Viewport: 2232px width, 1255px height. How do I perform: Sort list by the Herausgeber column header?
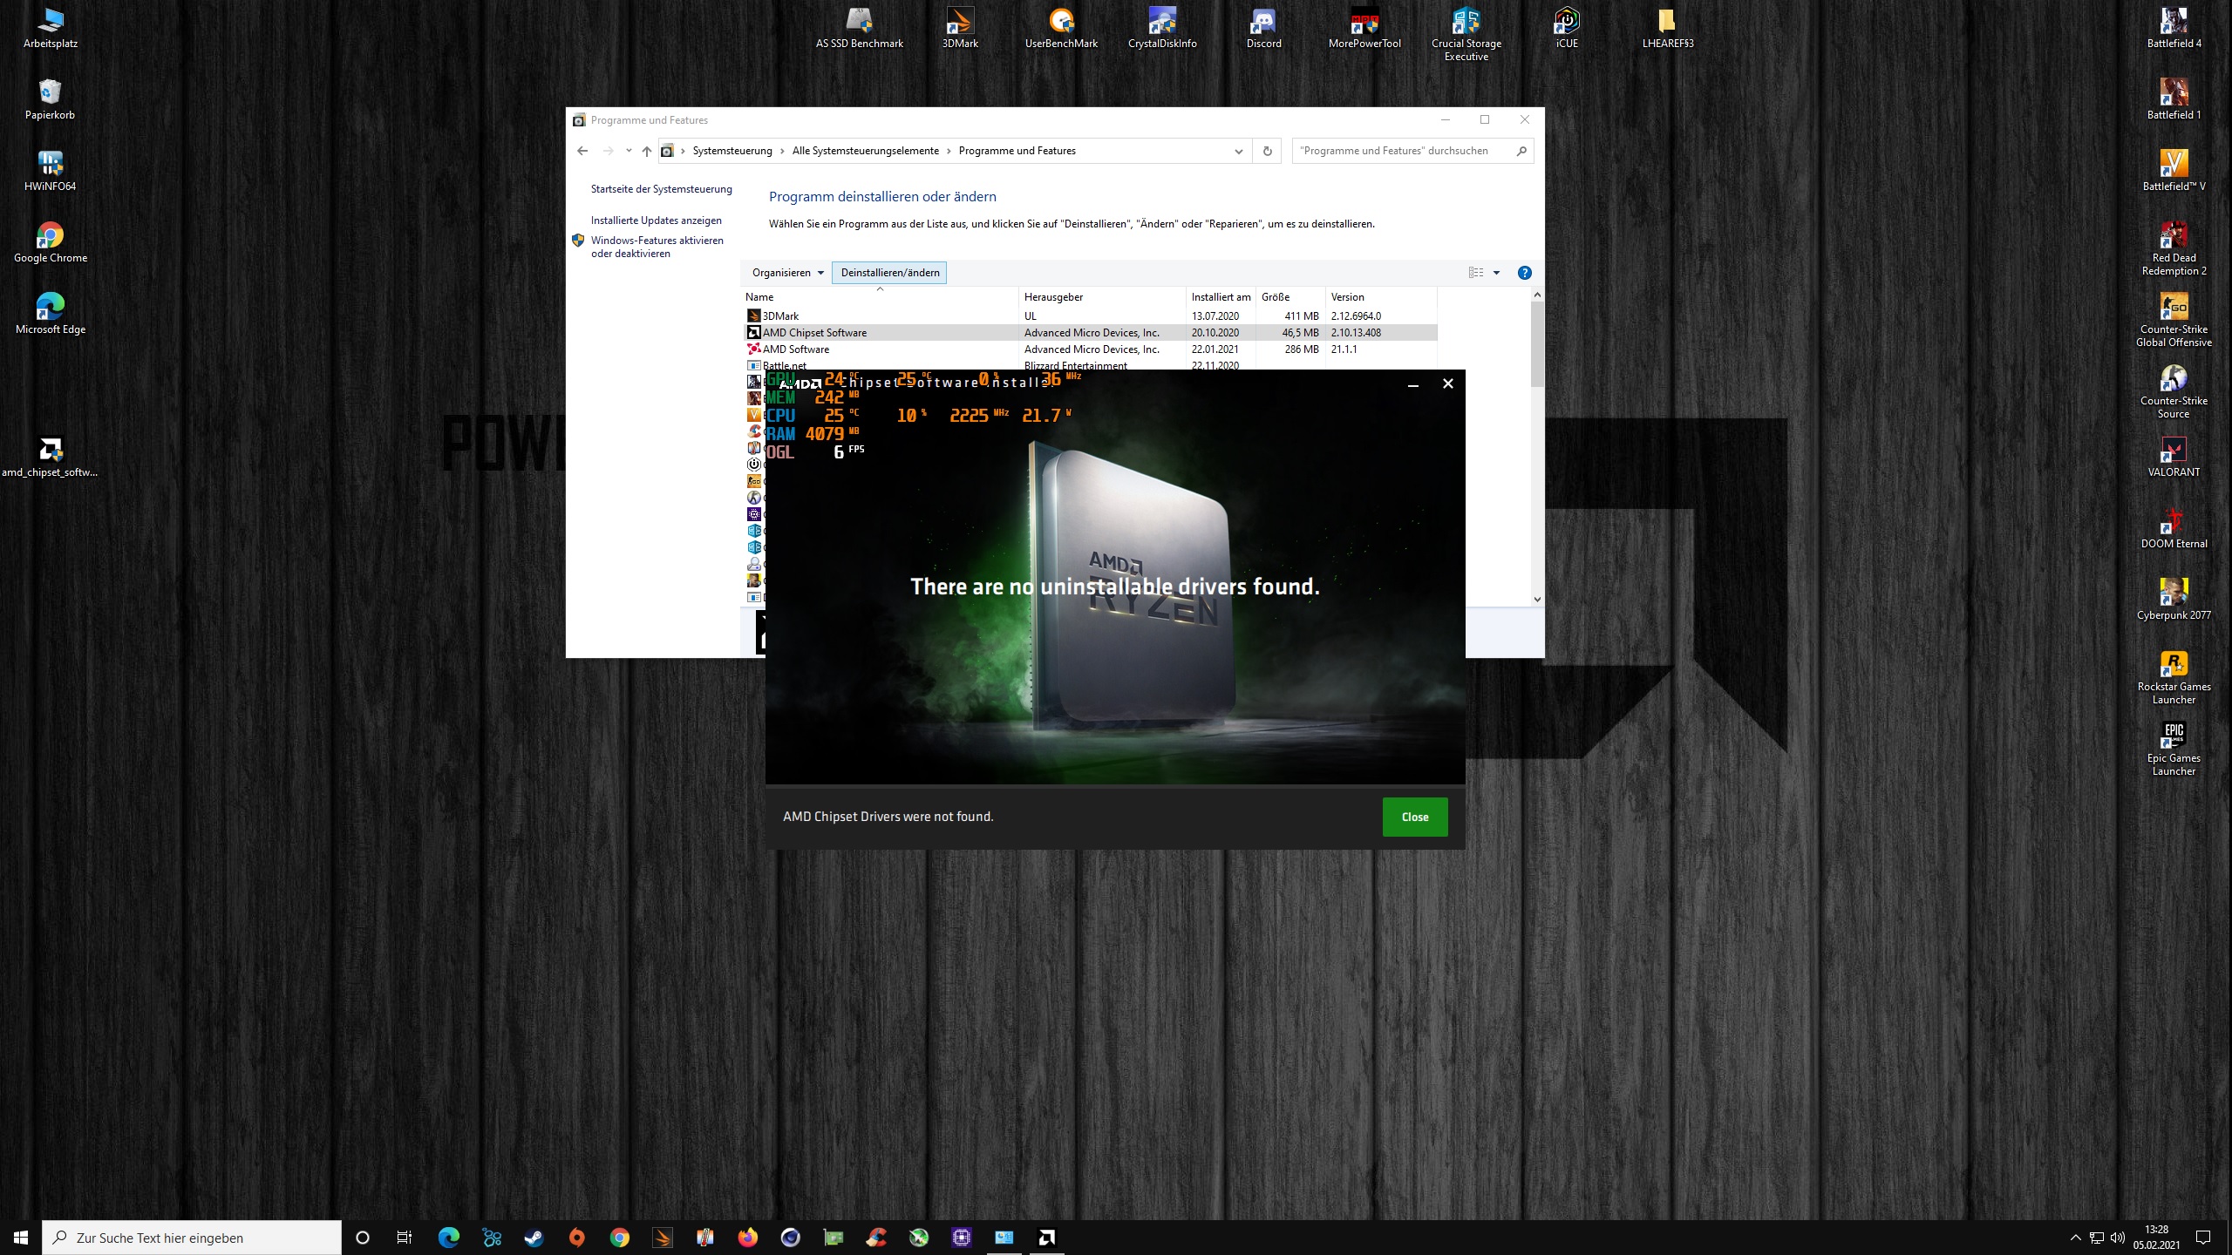click(x=1053, y=297)
